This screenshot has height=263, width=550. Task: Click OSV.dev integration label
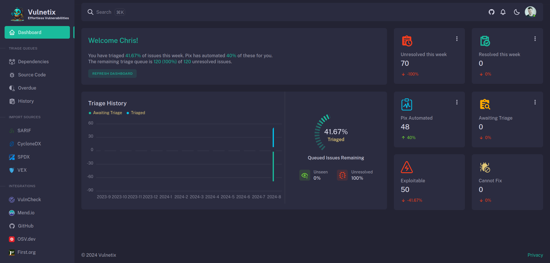click(26, 239)
